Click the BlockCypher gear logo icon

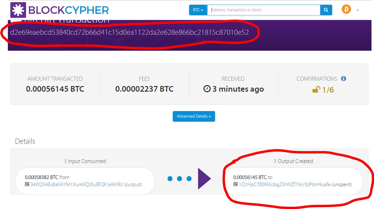[x=18, y=10]
